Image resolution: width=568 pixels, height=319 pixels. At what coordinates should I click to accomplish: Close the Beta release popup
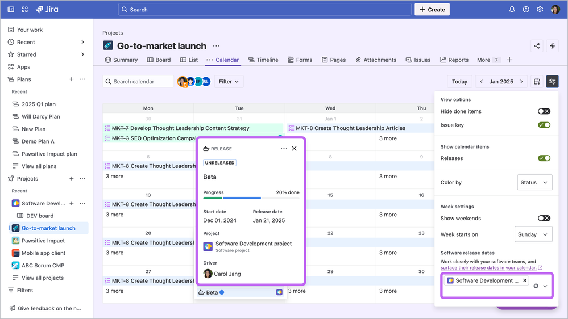(294, 149)
